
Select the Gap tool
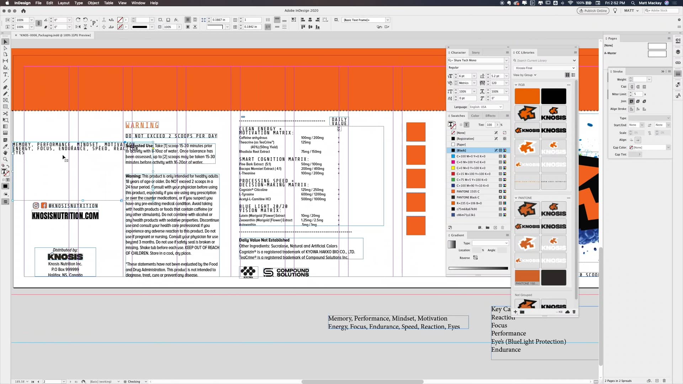pos(5,61)
